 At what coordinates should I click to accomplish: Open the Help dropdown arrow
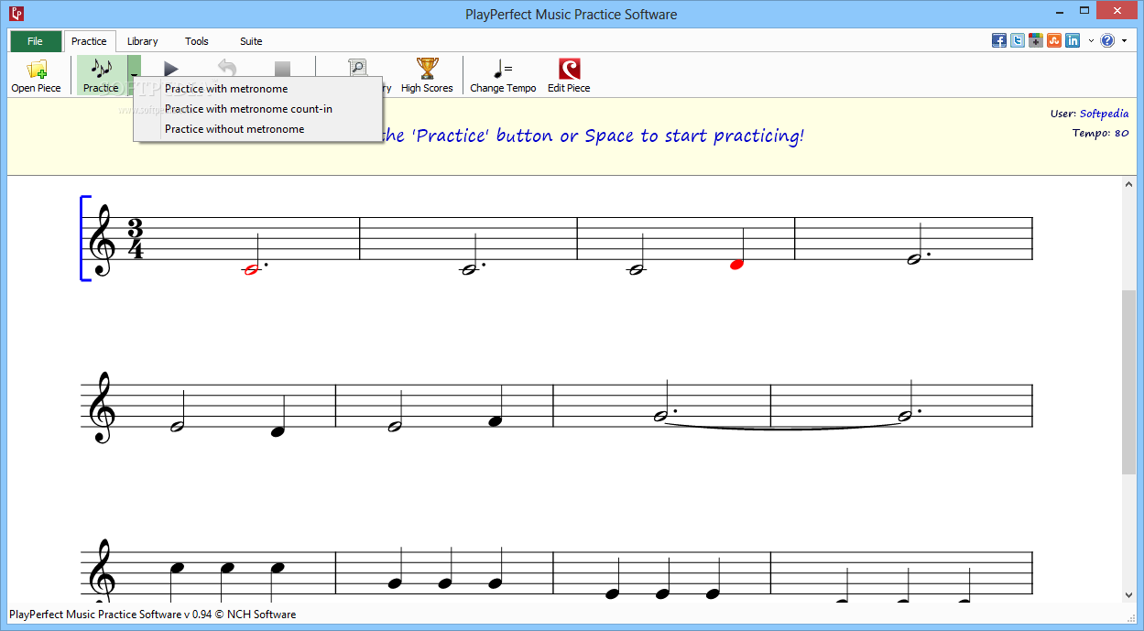point(1124,40)
